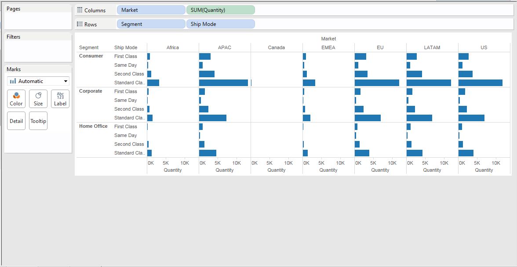Screen dimensions: 517x267
Task: Open the Color mark property on Marks card
Action: 16,98
